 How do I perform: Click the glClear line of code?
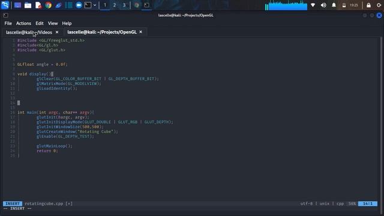pos(97,79)
